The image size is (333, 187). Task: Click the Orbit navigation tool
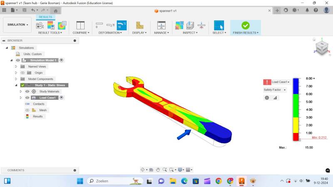point(142,170)
